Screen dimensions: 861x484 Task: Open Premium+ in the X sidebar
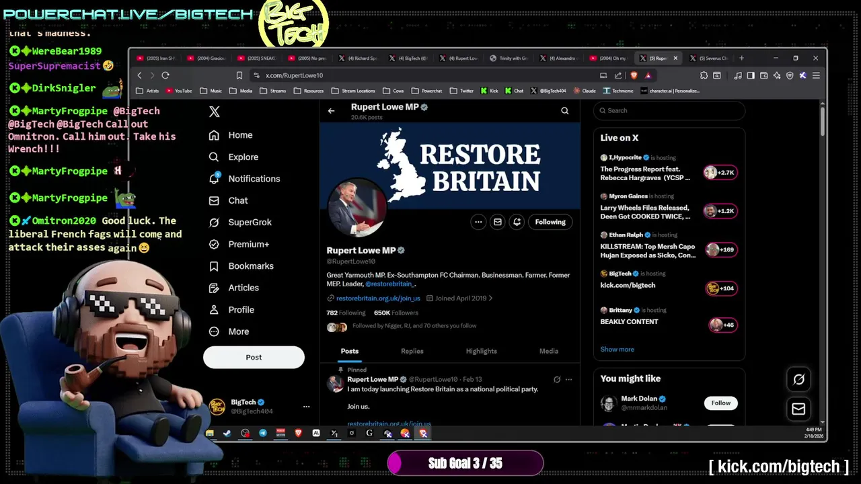239,244
